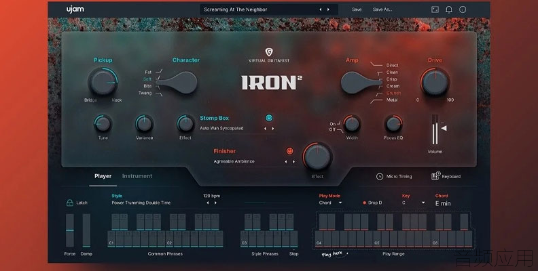Toggle the window resize icon
The height and width of the screenshot is (271, 538).
[435, 9]
